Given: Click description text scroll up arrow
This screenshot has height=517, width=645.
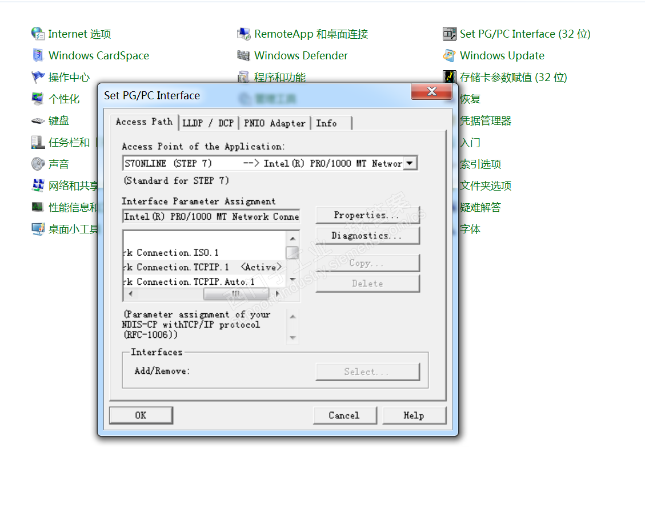Looking at the screenshot, I should click(x=293, y=317).
